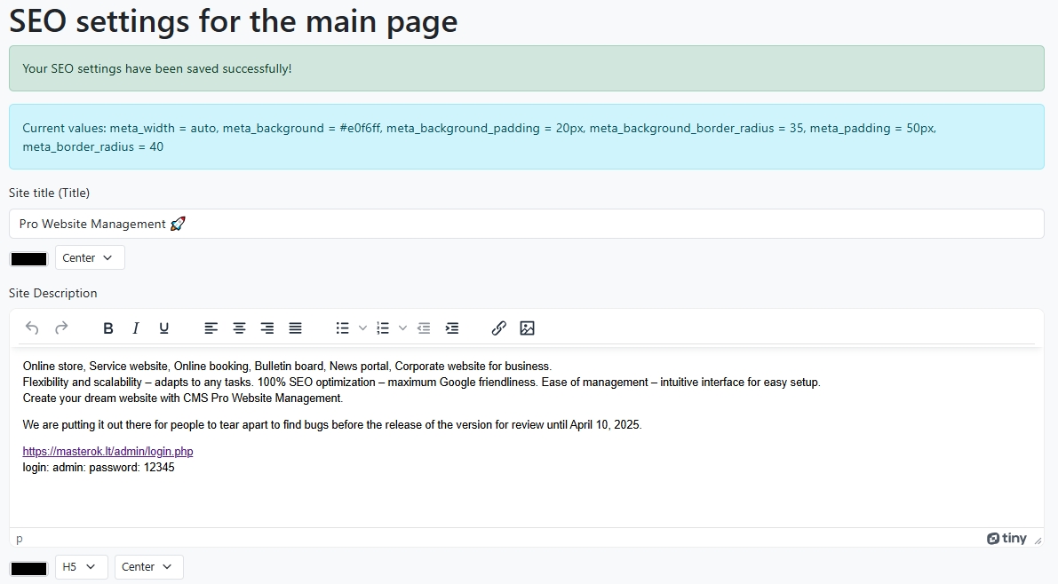The height and width of the screenshot is (584, 1058).
Task: Toggle underline formatting in the editor
Action: pos(164,328)
